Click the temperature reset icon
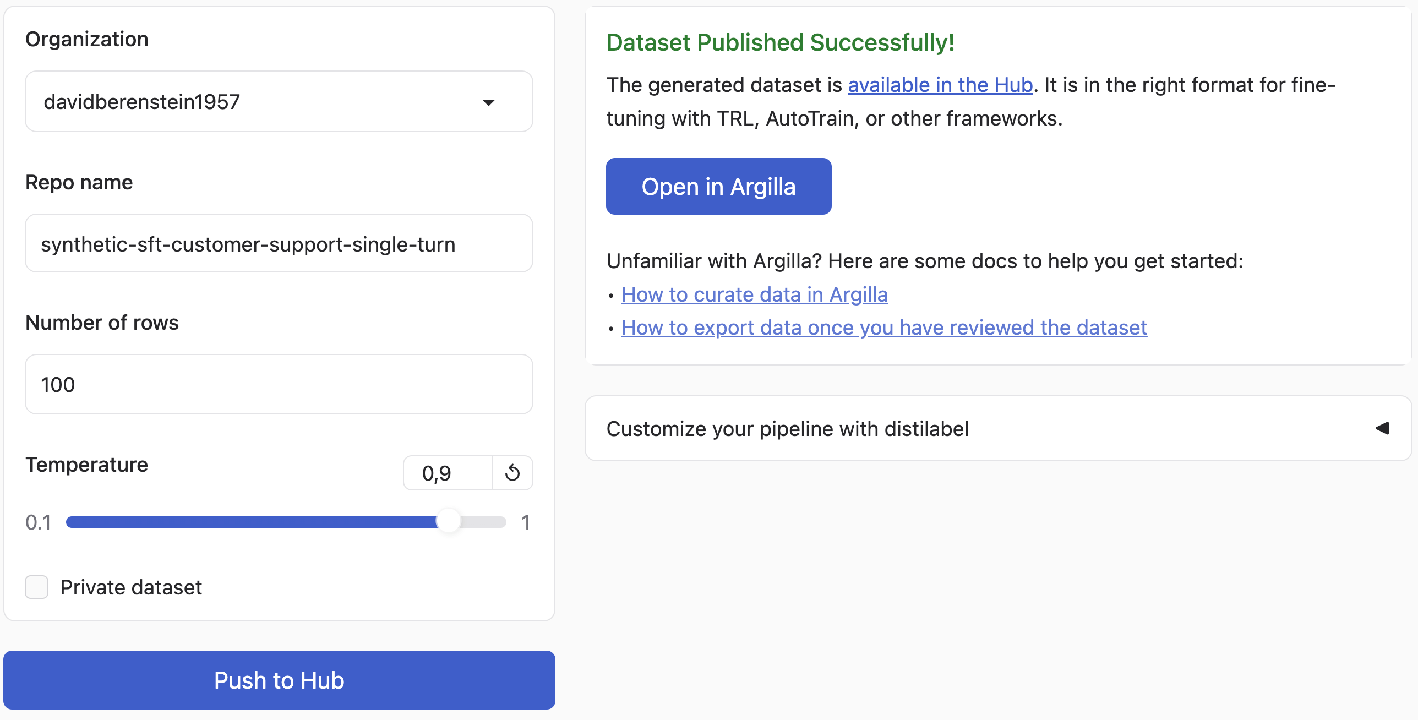Image resolution: width=1418 pixels, height=720 pixels. click(512, 473)
